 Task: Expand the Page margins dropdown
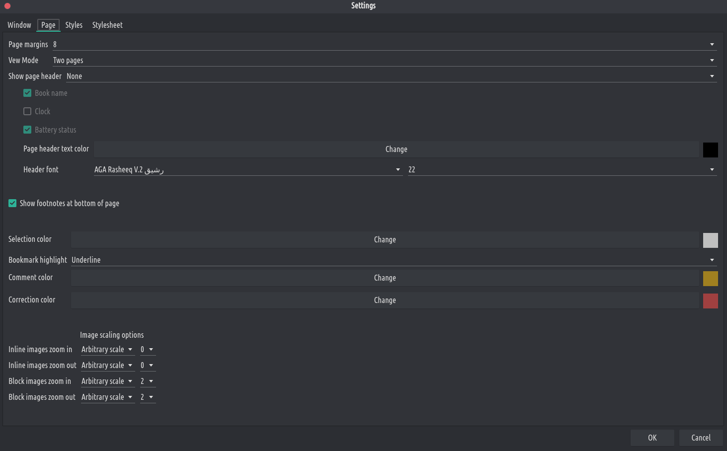pyautogui.click(x=384, y=45)
